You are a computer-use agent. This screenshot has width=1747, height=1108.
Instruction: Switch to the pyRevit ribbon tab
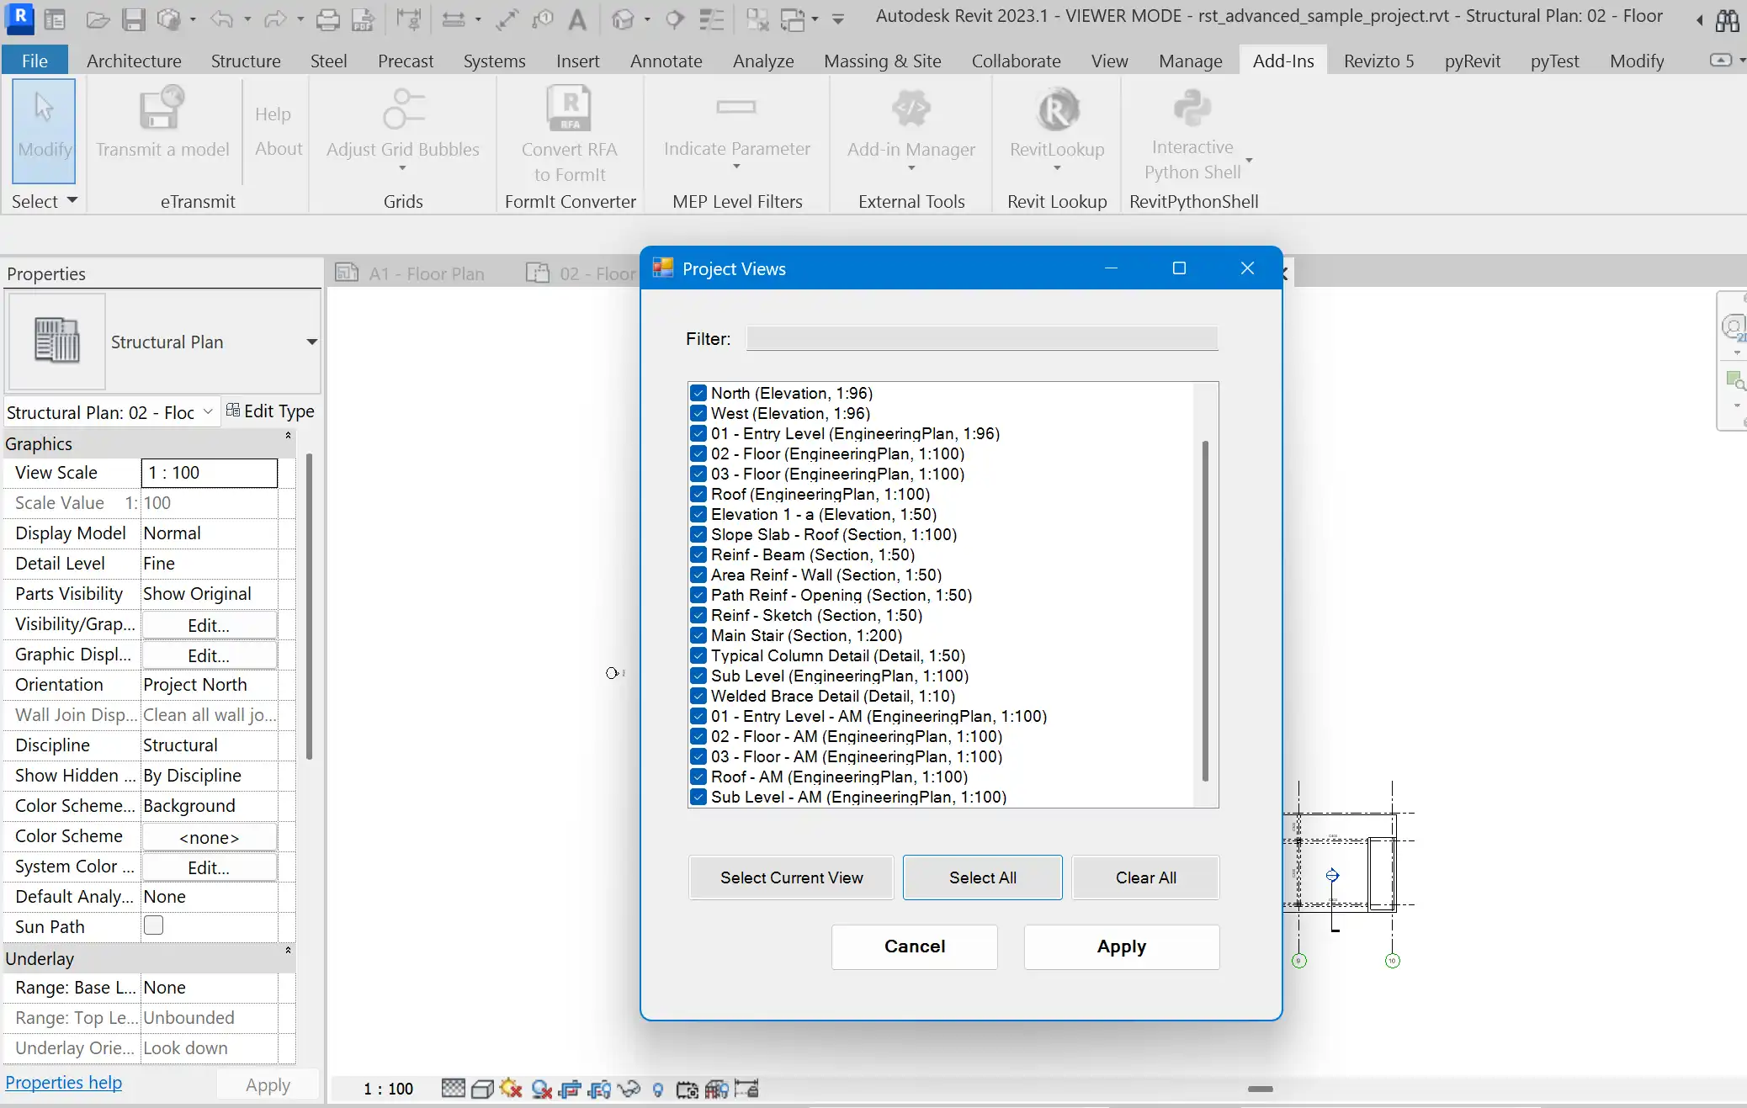coord(1473,61)
